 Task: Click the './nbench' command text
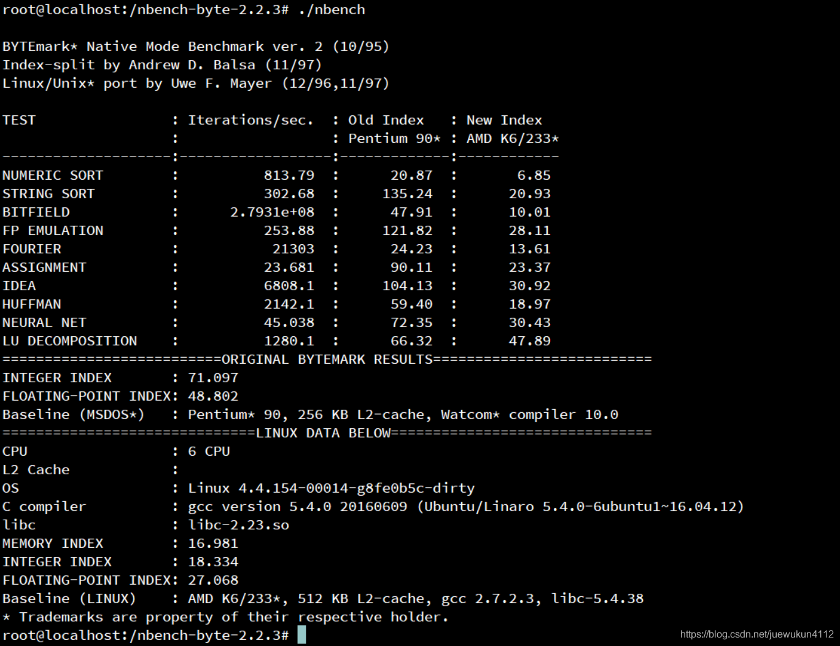click(332, 10)
